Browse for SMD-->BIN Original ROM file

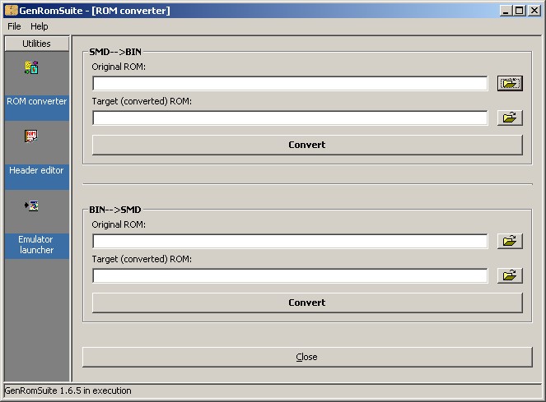pos(510,84)
